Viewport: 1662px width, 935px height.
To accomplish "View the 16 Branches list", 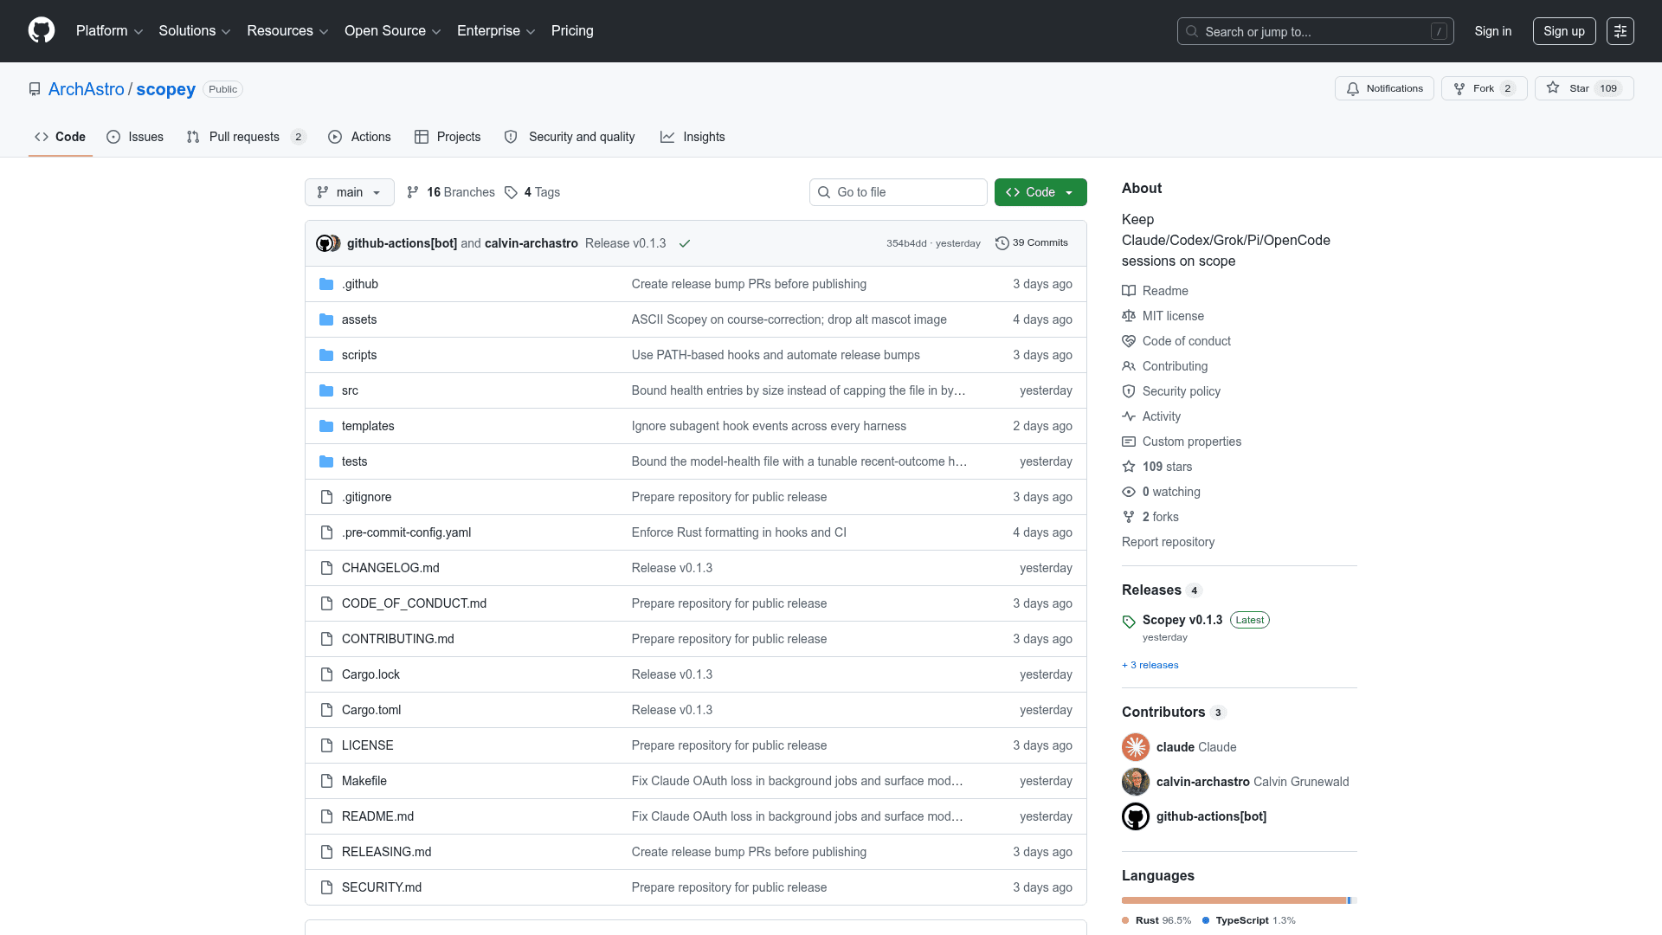I will [x=451, y=192].
